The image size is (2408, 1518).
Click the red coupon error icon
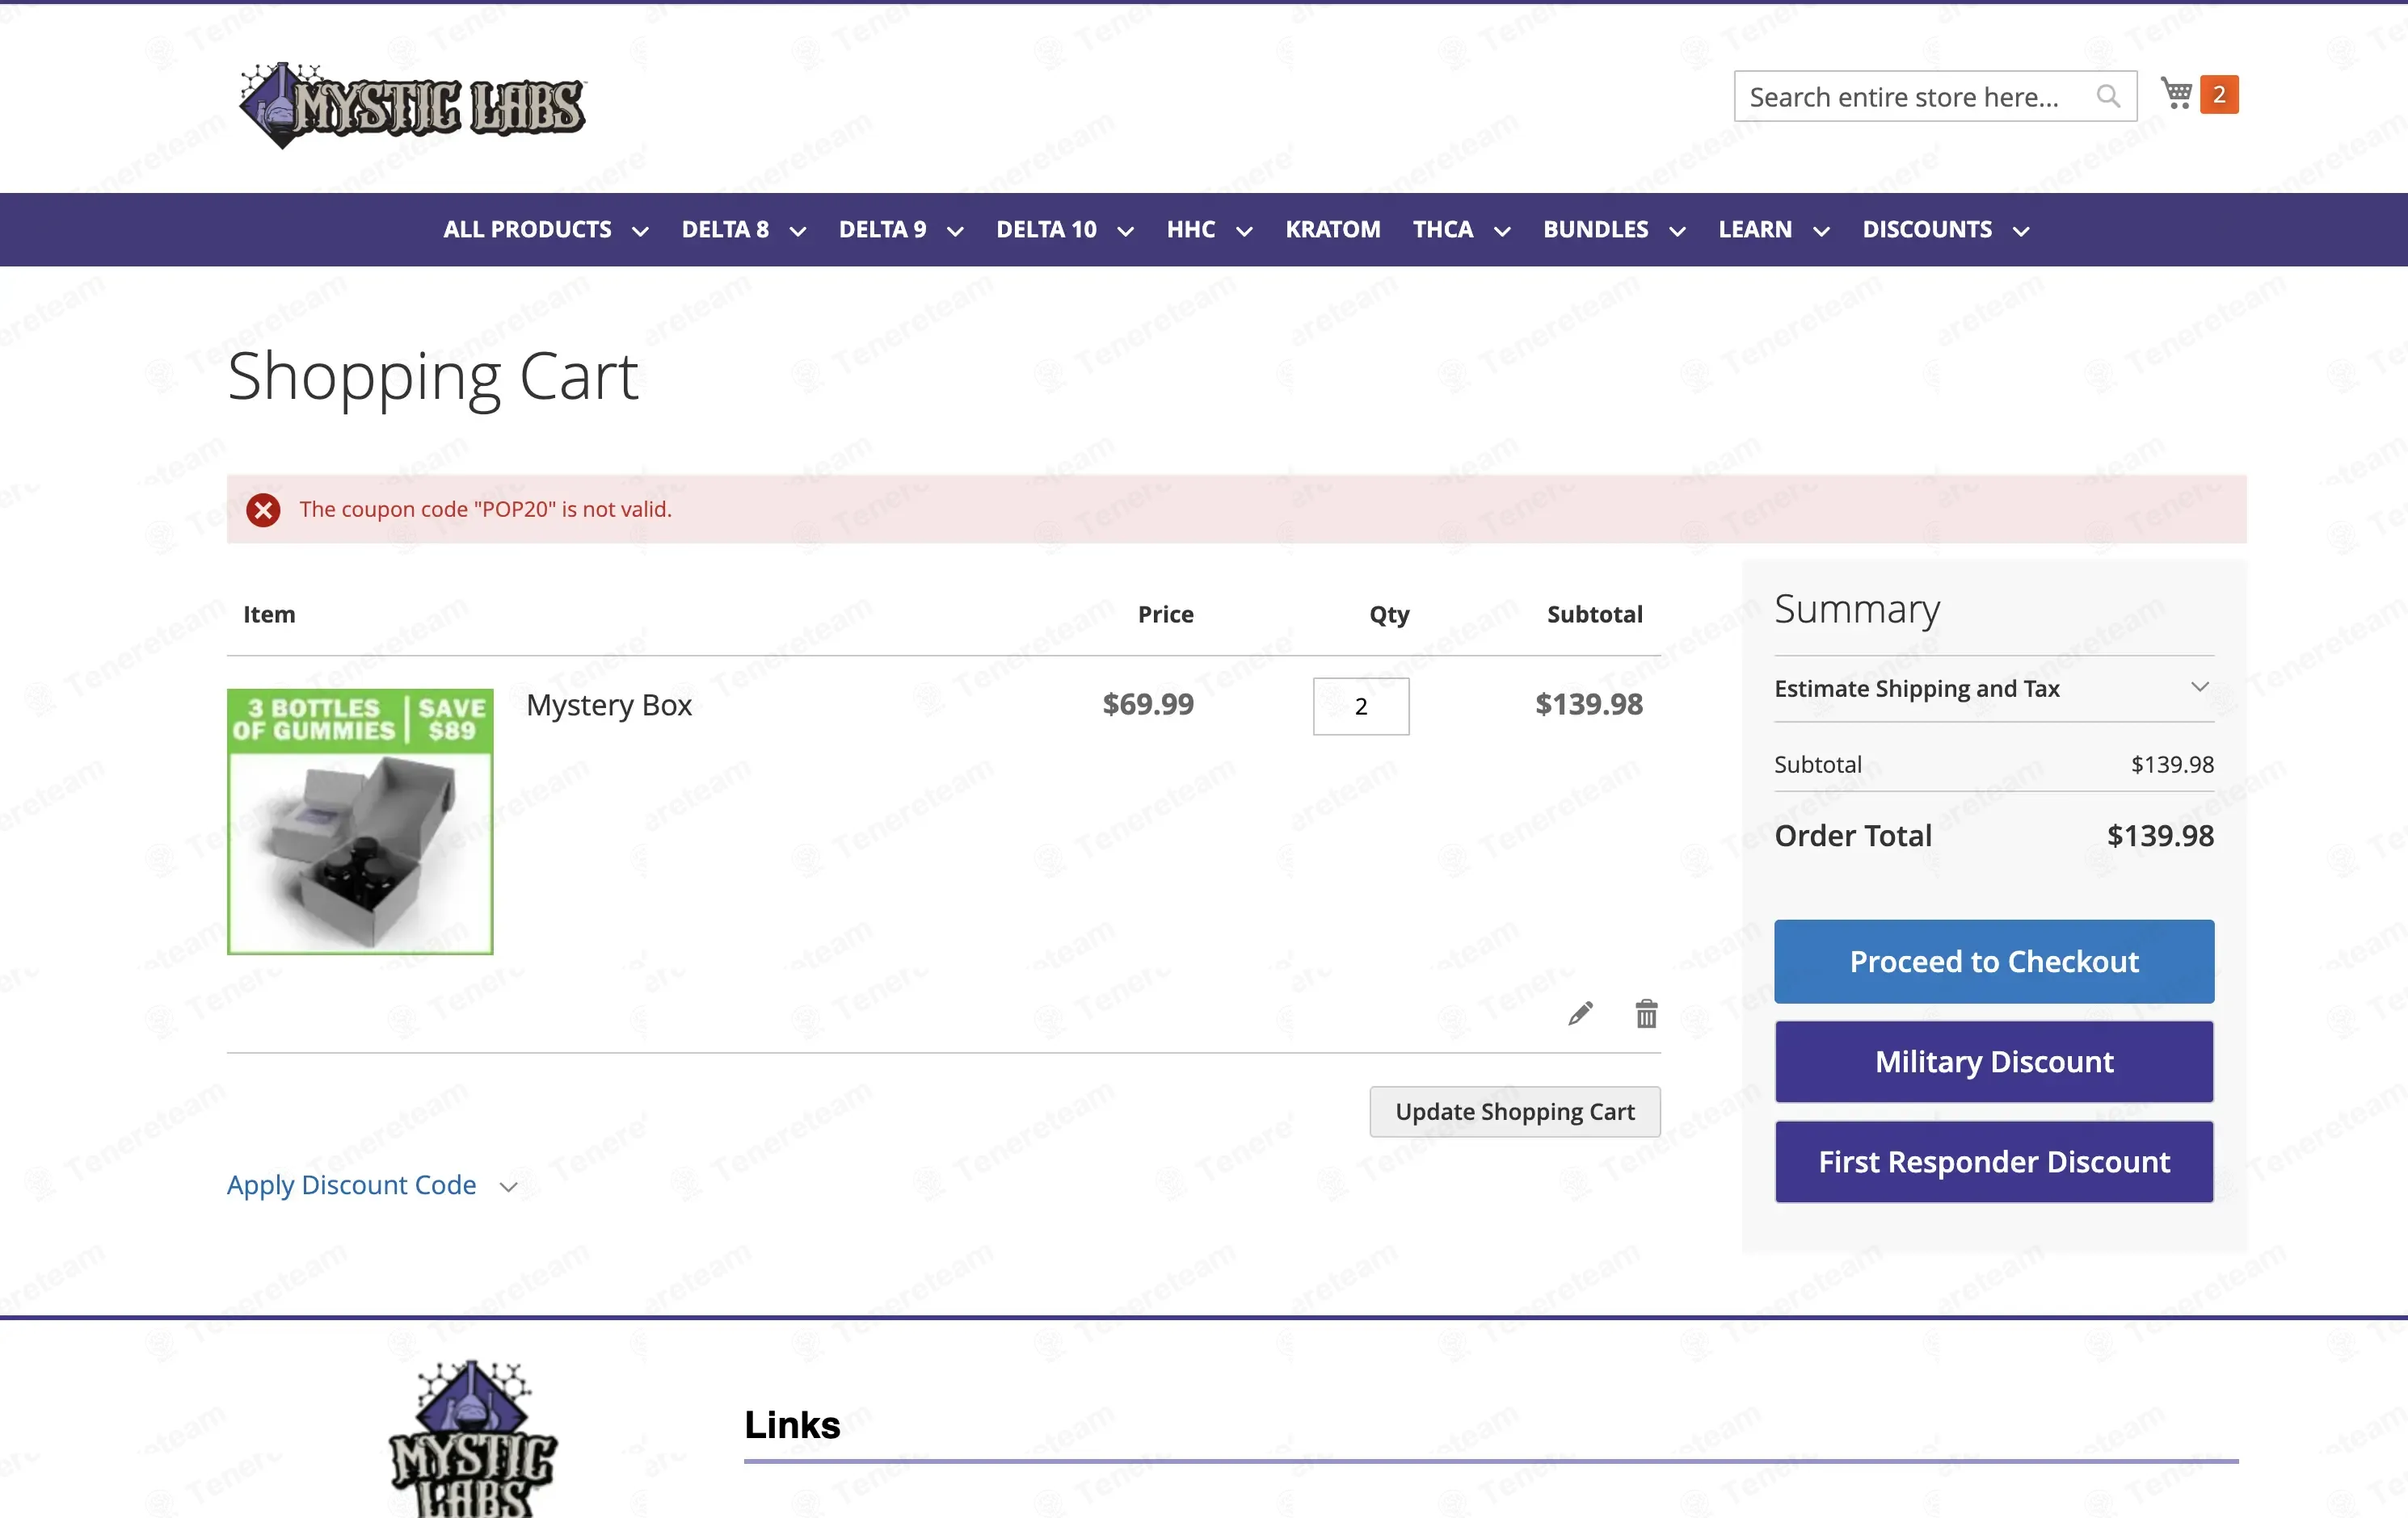click(263, 509)
